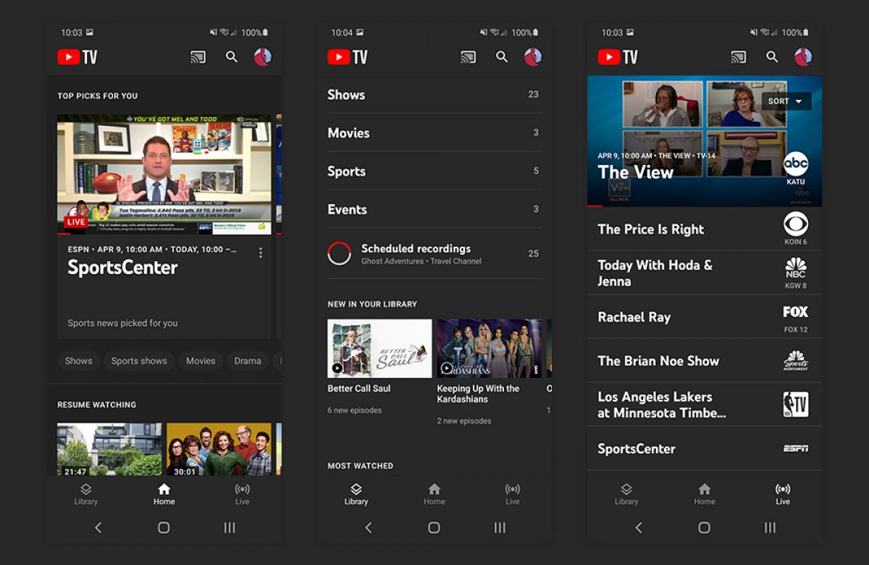This screenshot has width=869, height=565.
Task: Tap the NBA TV logo beside Lakers game
Action: click(795, 404)
